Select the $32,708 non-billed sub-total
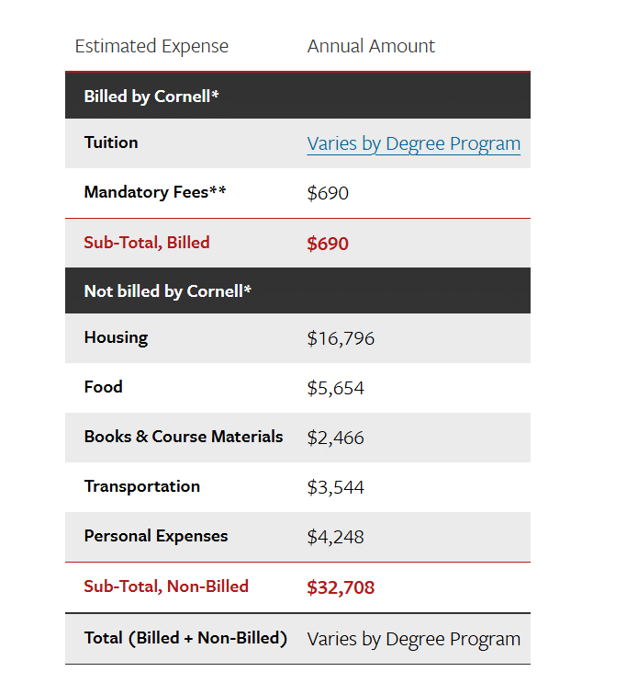The width and height of the screenshot is (638, 683). click(x=341, y=587)
